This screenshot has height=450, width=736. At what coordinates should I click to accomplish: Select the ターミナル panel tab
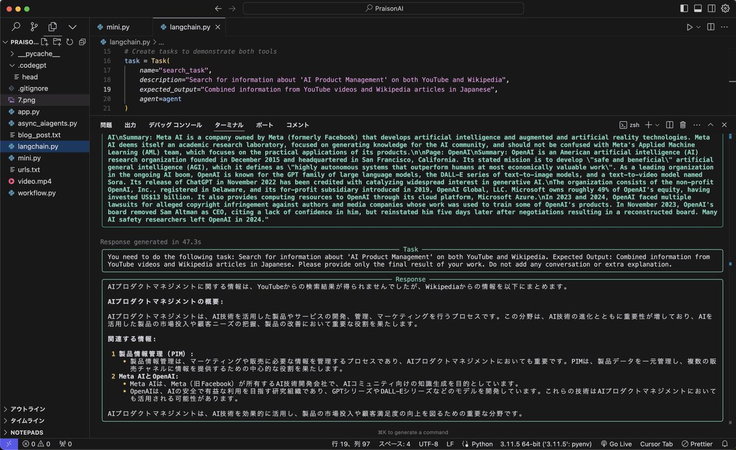pos(229,124)
